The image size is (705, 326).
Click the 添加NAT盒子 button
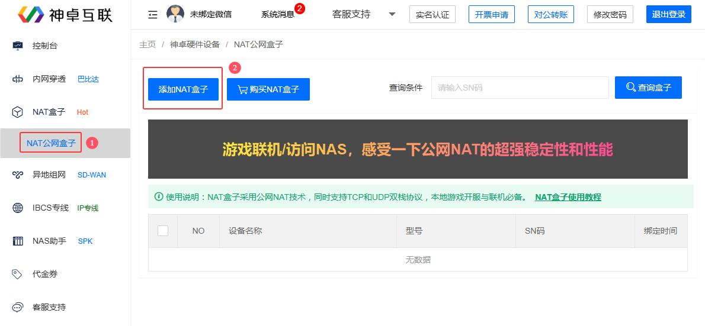pyautogui.click(x=183, y=89)
